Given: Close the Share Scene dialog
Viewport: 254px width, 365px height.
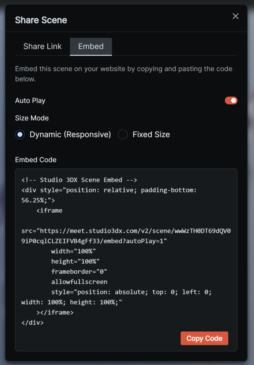Looking at the screenshot, I should tap(235, 16).
